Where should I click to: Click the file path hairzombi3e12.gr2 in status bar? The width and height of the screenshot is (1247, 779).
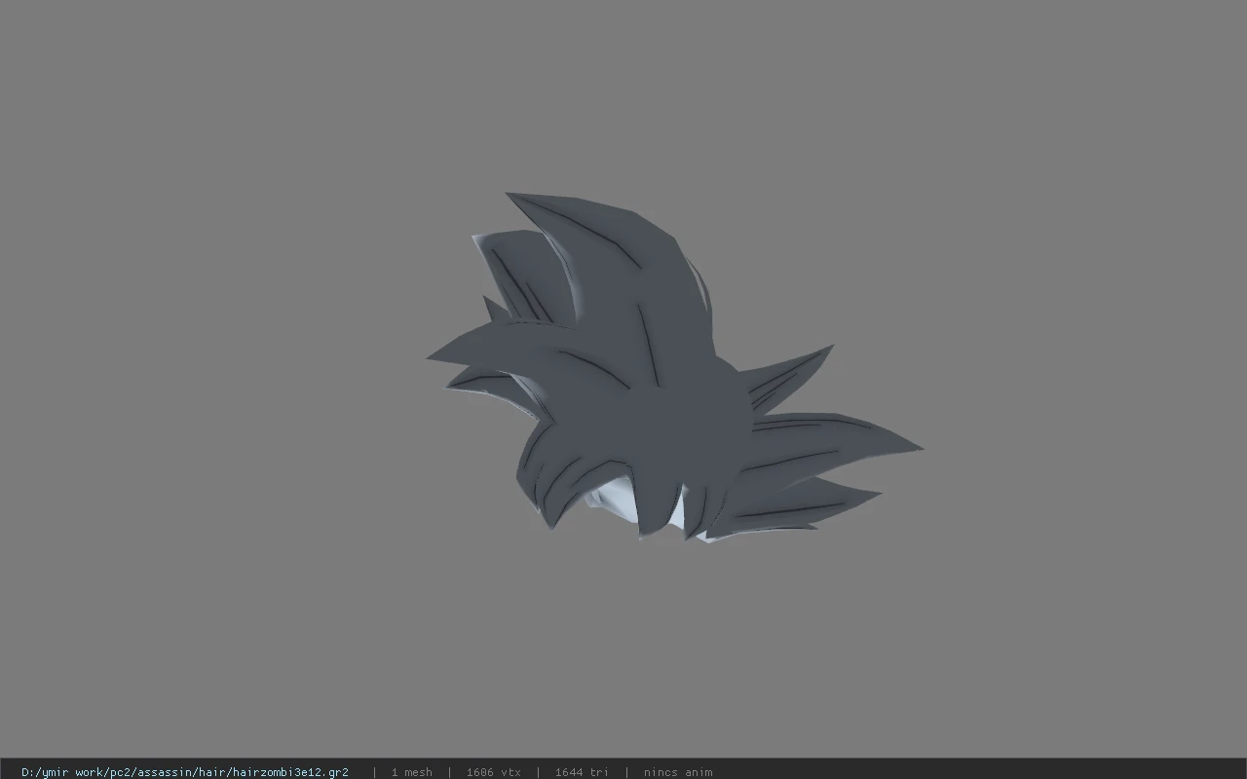coord(185,772)
